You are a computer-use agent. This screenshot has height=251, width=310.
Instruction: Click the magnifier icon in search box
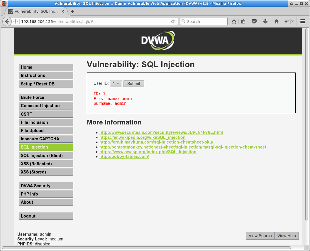[x=184, y=21]
